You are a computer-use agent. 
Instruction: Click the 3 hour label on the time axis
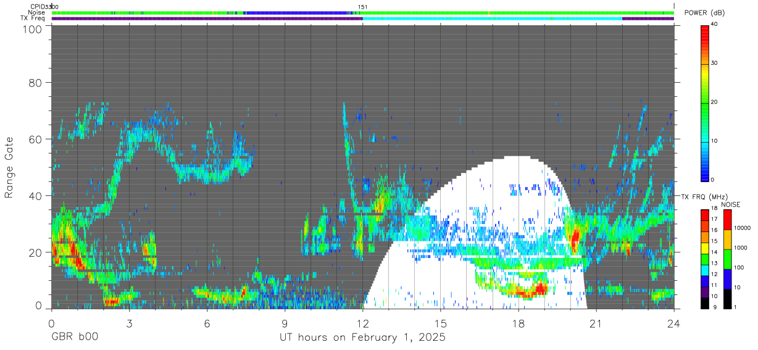point(129,322)
